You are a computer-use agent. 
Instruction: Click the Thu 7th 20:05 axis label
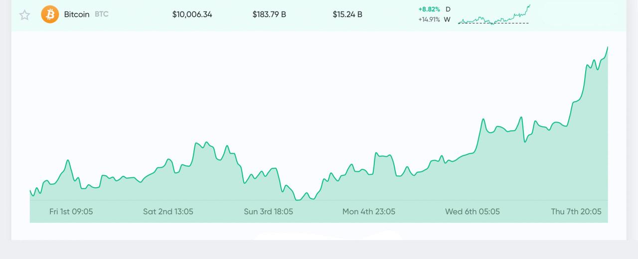pyautogui.click(x=576, y=212)
